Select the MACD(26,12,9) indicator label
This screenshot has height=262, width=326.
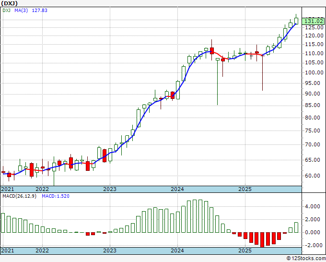point(19,196)
